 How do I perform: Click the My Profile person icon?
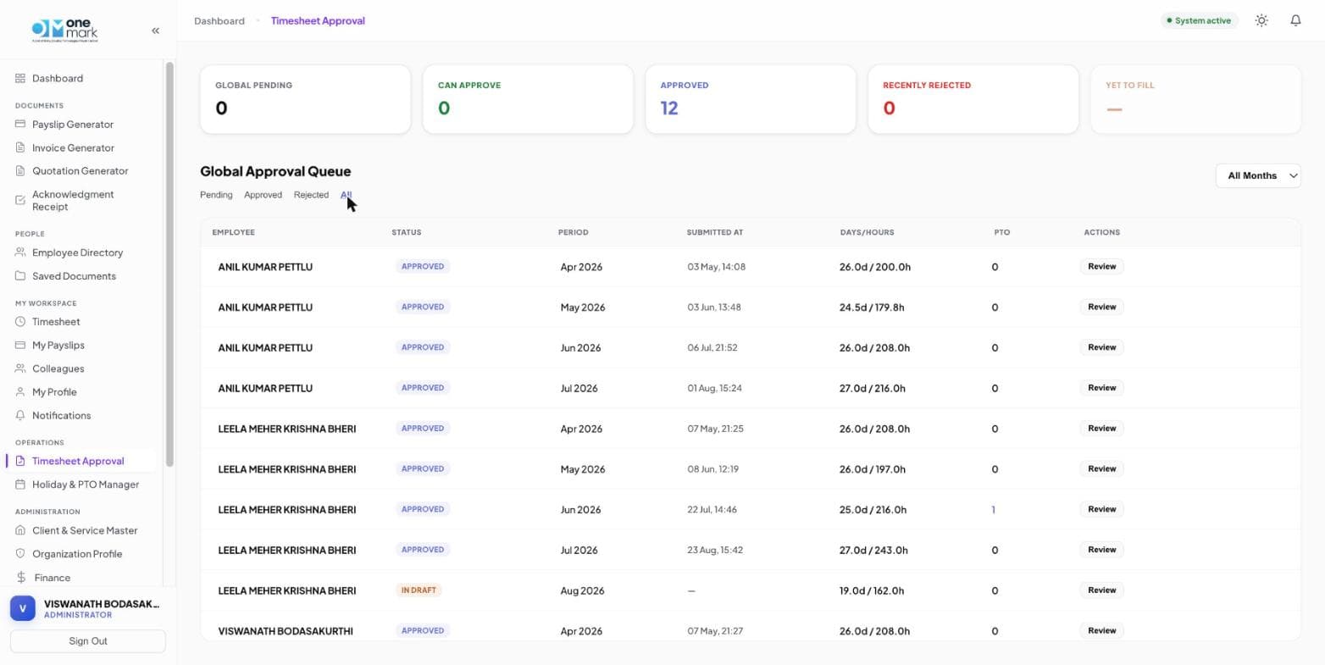20,392
